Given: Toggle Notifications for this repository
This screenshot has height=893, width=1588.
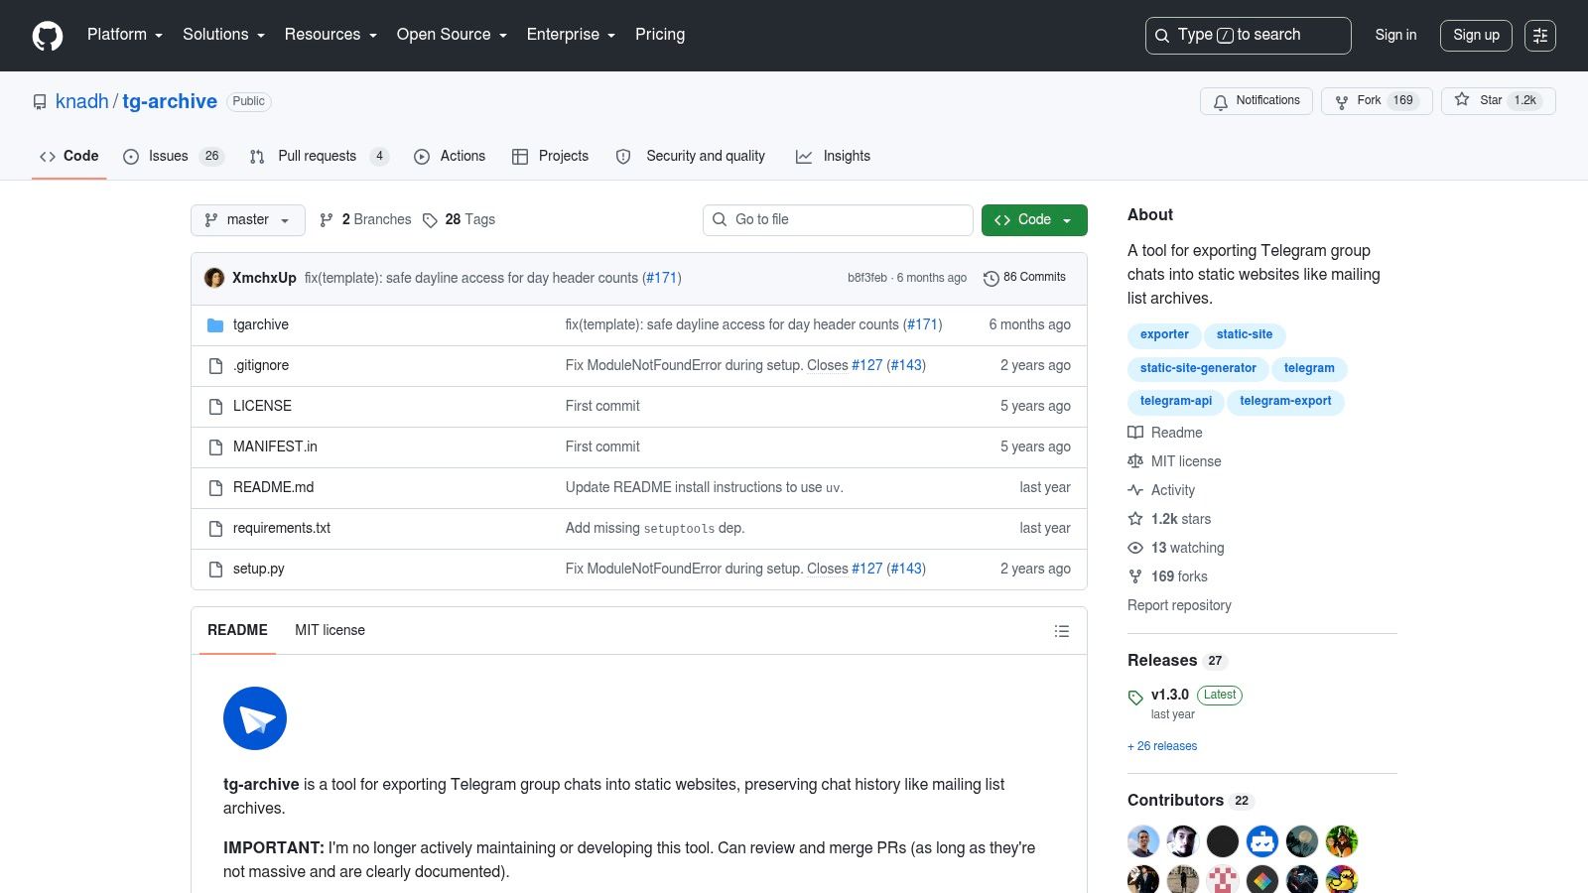Looking at the screenshot, I should [1257, 101].
